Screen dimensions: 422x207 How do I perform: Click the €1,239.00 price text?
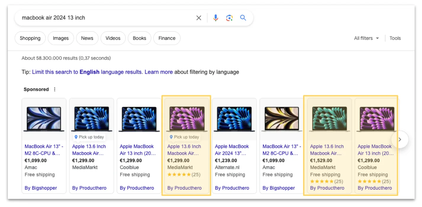pyautogui.click(x=226, y=161)
